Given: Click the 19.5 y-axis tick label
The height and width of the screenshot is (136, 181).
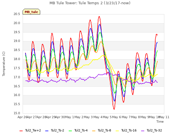Looking at the screenshot, I should pyautogui.click(x=17, y=32).
